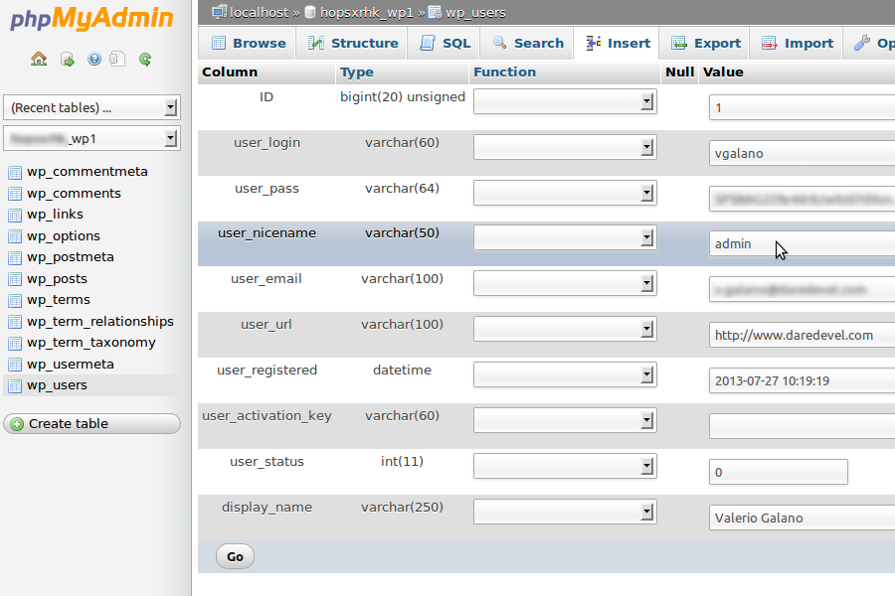Select the Insert tab
The height and width of the screenshot is (596, 895).
click(617, 44)
